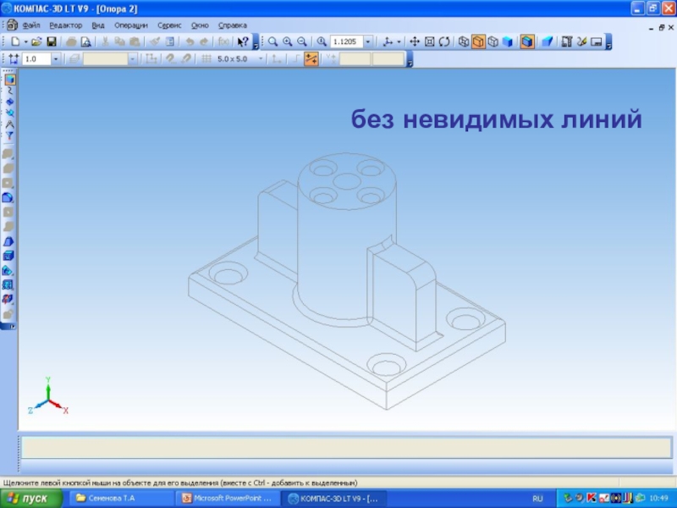The width and height of the screenshot is (677, 508).
Task: Select the Rotate view tool
Action: click(443, 41)
